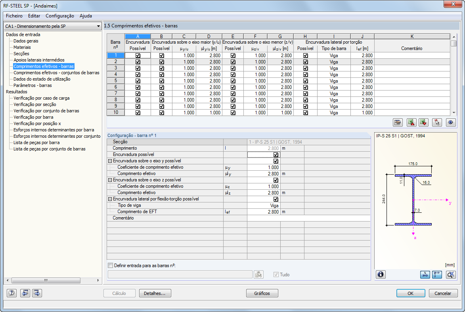This screenshot has height=312, width=465.
Task: Click the bar numbers input field
Action: point(180,275)
